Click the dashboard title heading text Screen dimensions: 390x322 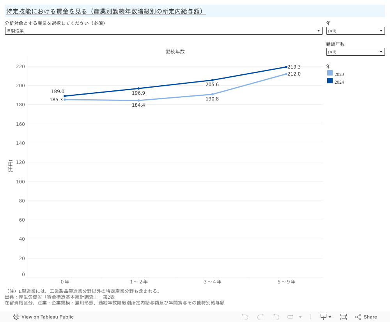pos(106,11)
